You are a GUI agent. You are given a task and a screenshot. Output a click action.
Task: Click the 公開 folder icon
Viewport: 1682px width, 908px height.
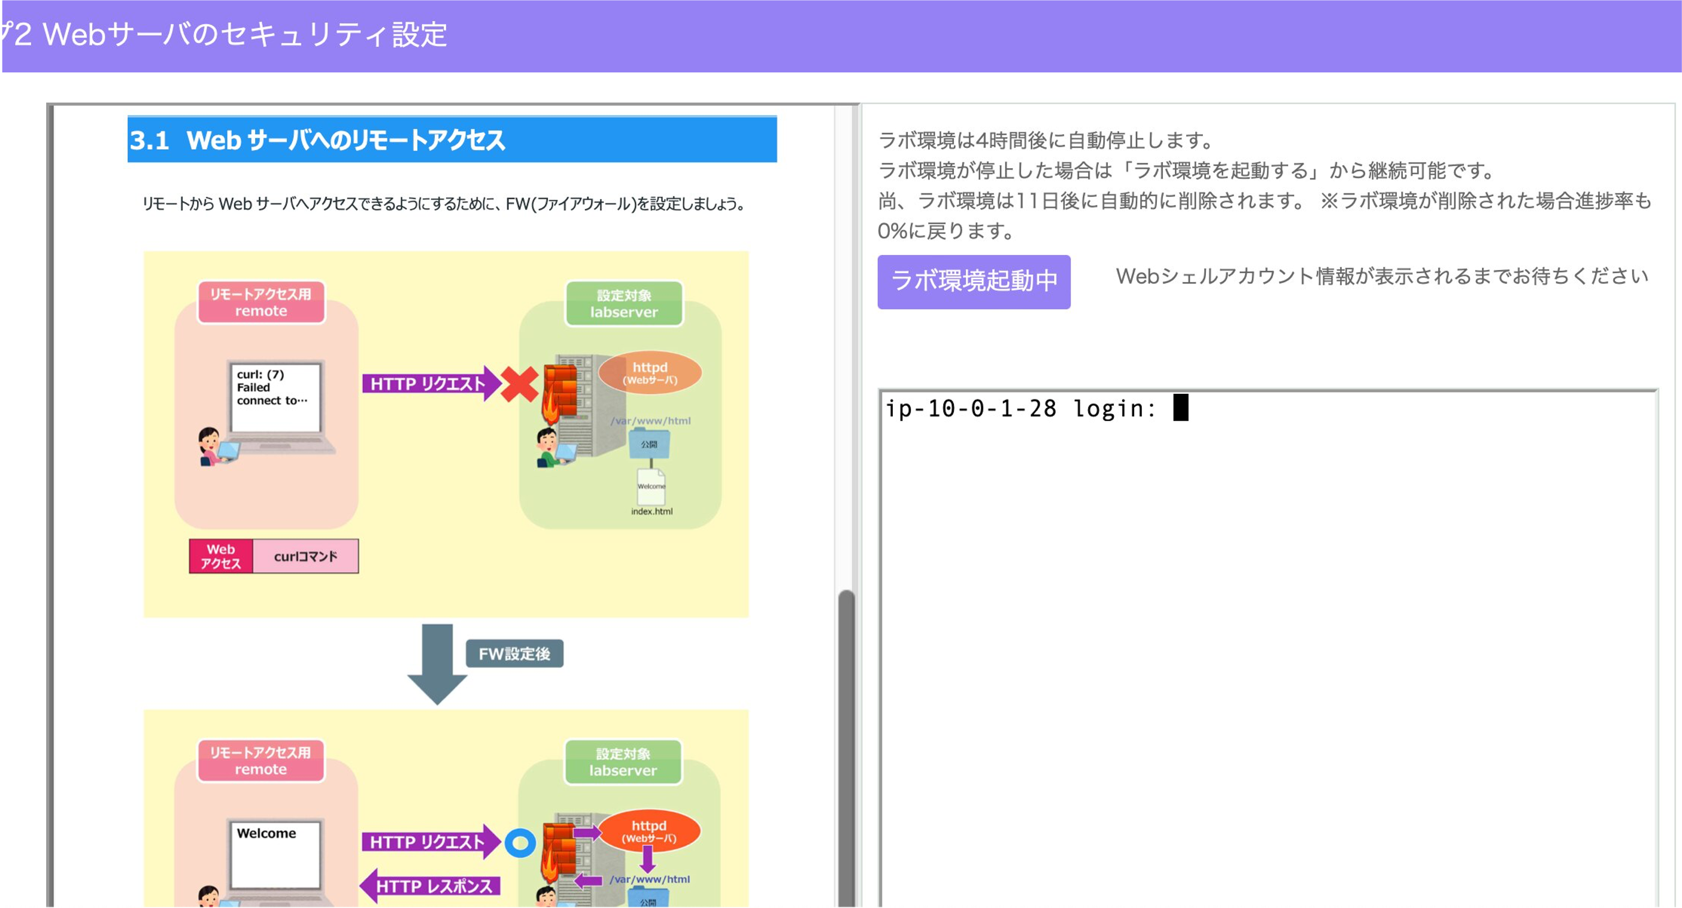pos(649,444)
